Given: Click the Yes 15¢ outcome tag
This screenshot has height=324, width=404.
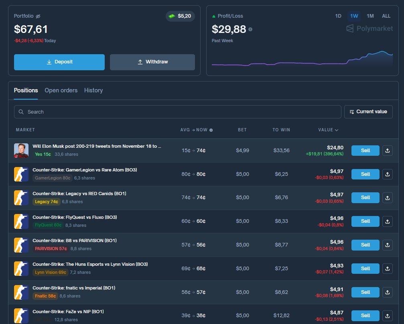Looking at the screenshot, I should [x=43, y=155].
